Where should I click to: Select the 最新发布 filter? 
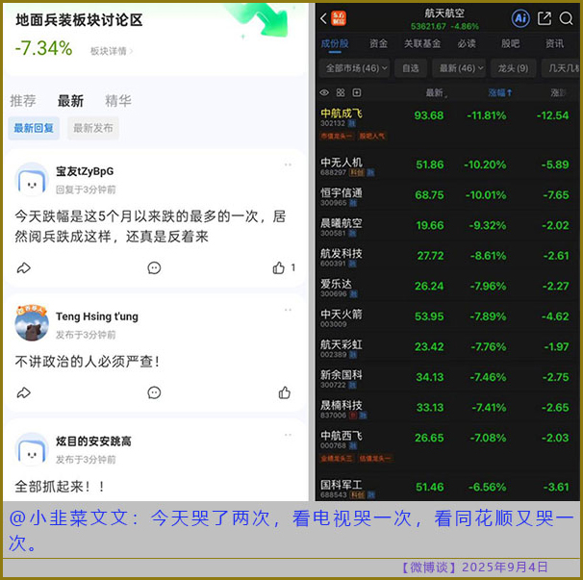pyautogui.click(x=93, y=128)
